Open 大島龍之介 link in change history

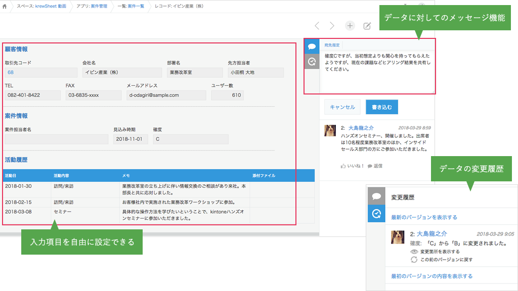[432, 234]
